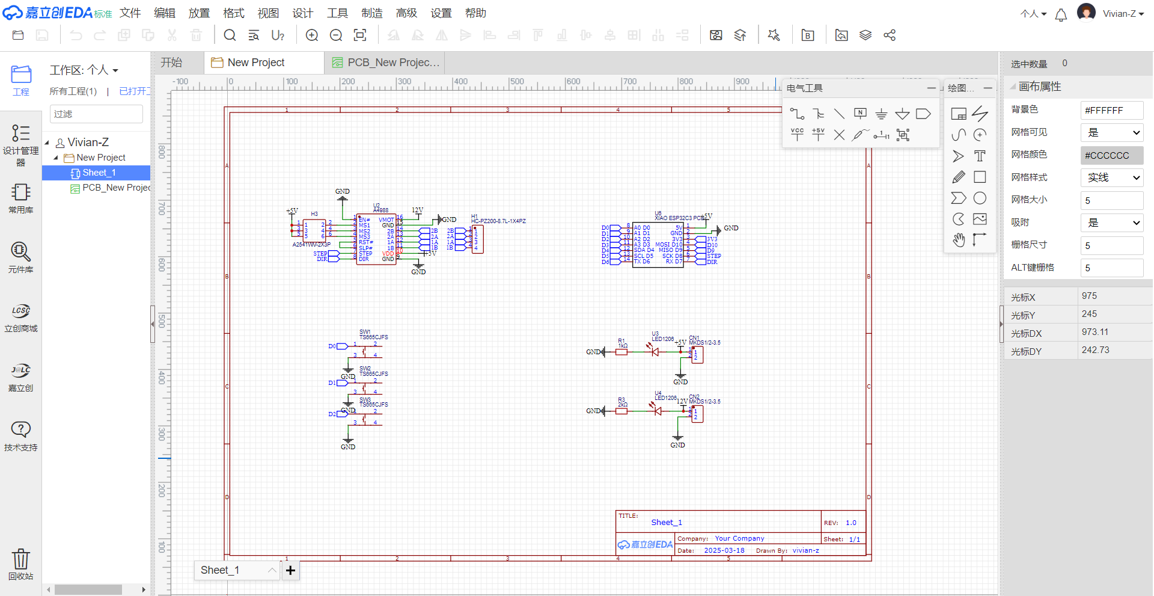This screenshot has height=596, width=1154.
Task: Open the 设计管理器 side panel
Action: pyautogui.click(x=21, y=144)
